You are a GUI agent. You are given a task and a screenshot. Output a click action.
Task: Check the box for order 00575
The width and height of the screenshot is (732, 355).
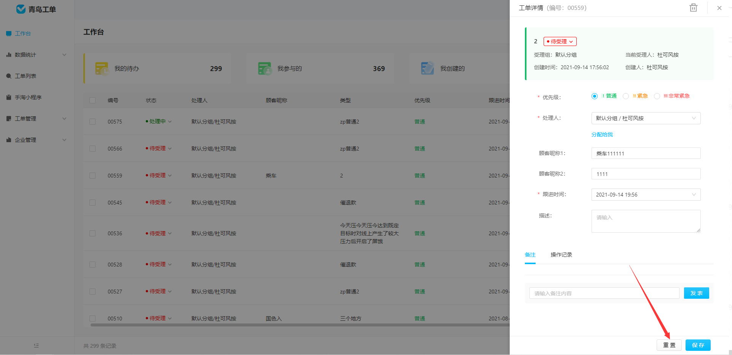(x=92, y=122)
